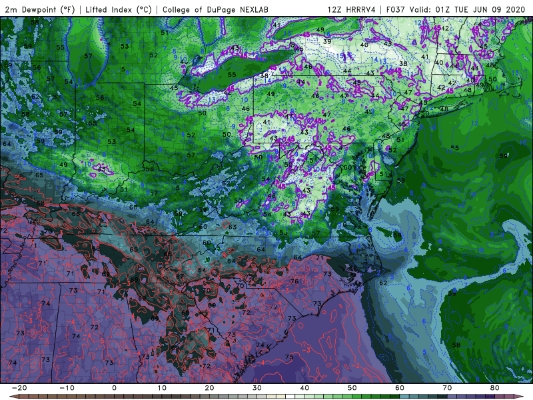
Task: Click the '20' color scale label
Action: [x=209, y=388]
